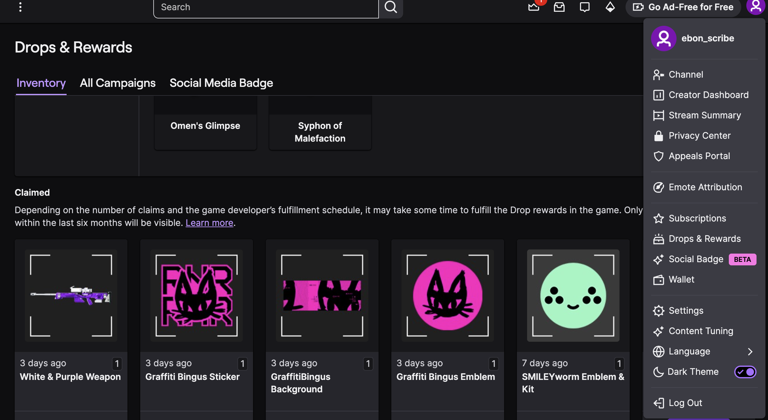Open the notifications inbox icon

[x=559, y=7]
